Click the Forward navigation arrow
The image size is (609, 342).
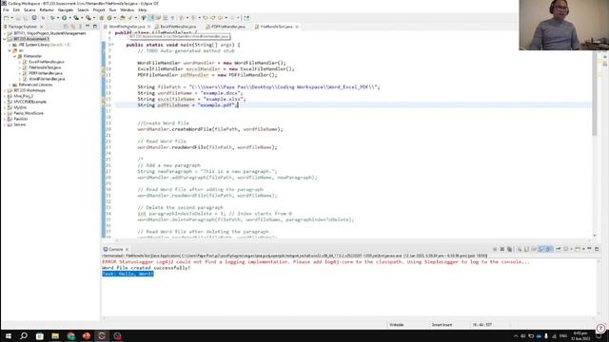[x=232, y=18]
